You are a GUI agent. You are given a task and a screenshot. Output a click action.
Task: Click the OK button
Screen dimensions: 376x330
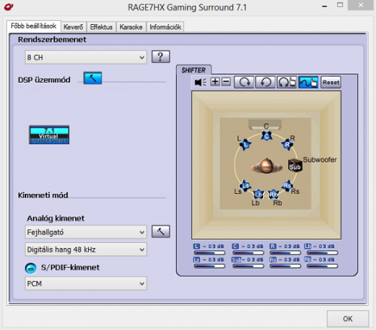[347, 319]
